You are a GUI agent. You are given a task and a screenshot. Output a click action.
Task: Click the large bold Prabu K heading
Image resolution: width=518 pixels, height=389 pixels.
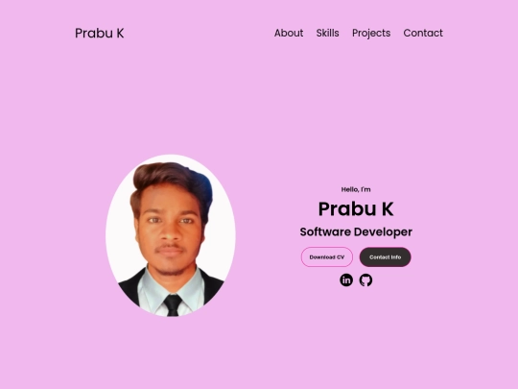coord(356,209)
